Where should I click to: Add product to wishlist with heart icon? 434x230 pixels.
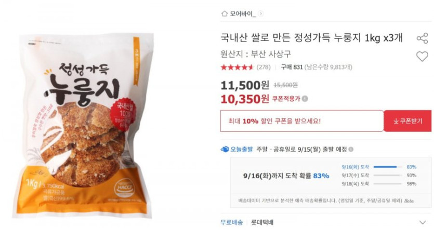click(422, 57)
